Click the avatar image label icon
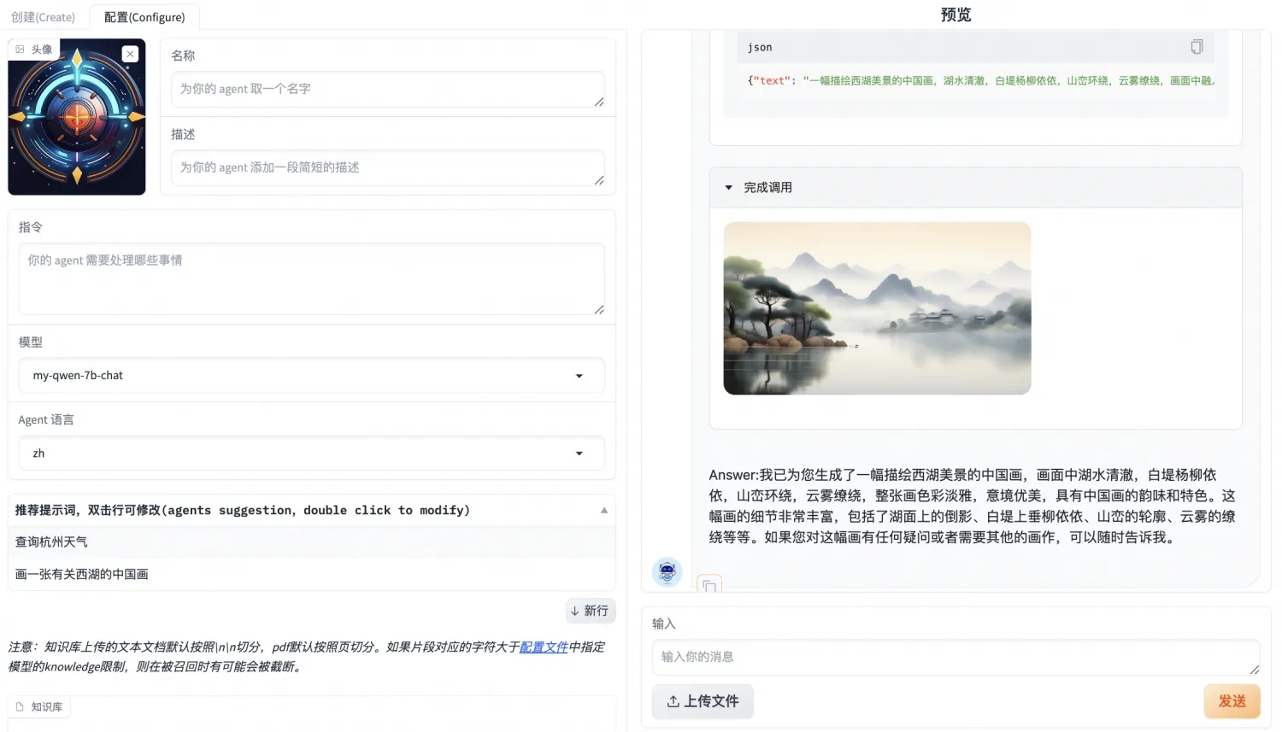1282x732 pixels. pos(21,50)
